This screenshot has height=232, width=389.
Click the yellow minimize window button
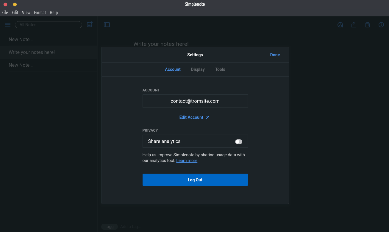point(15,4)
